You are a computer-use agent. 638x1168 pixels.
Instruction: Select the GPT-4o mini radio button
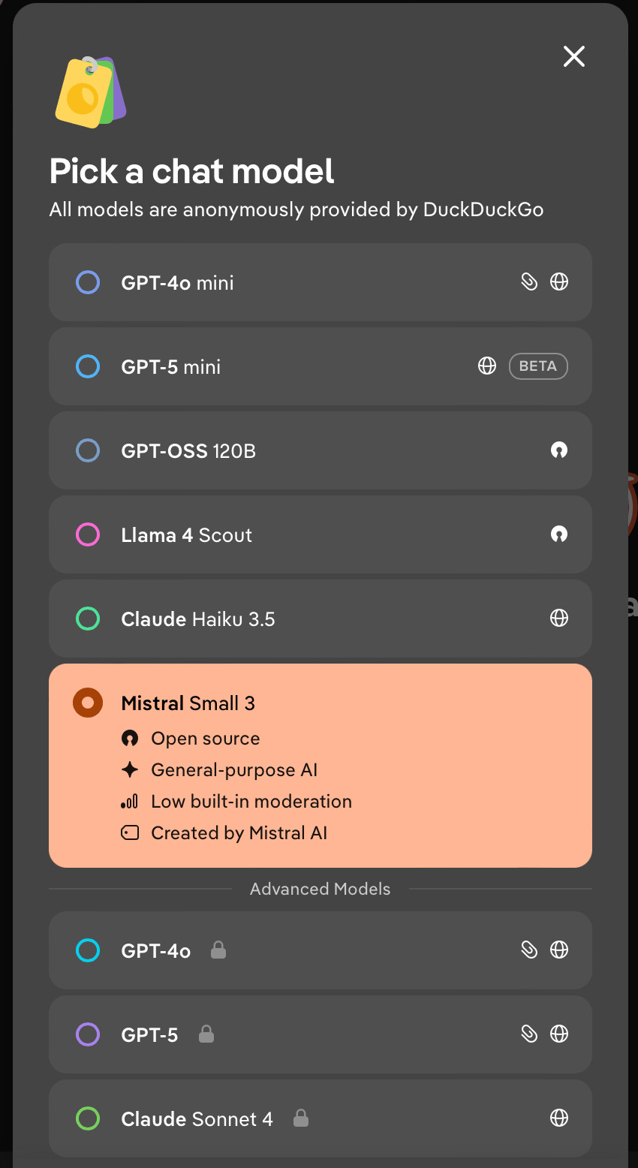(88, 283)
